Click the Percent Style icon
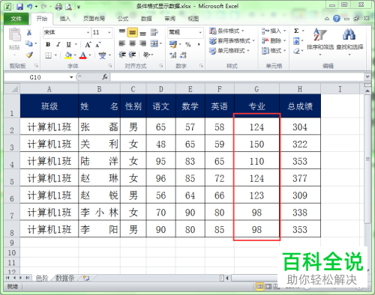The width and height of the screenshot is (375, 295). pyautogui.click(x=188, y=44)
